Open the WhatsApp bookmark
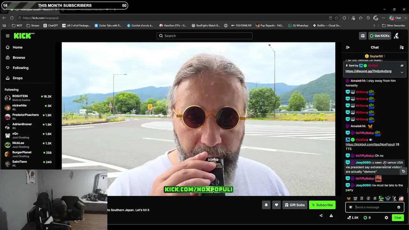The image size is (409, 230). pos(298,26)
